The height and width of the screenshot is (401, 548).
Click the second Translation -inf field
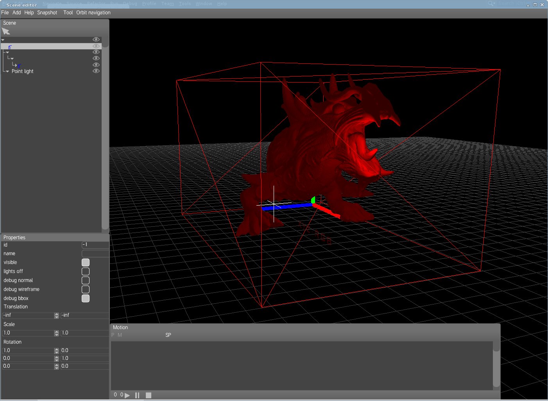point(85,315)
